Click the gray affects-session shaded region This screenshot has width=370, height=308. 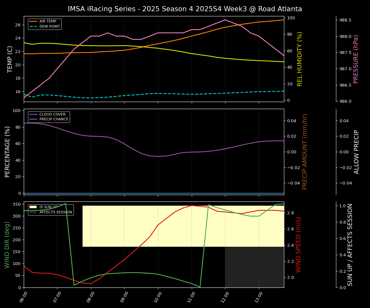click(x=254, y=267)
